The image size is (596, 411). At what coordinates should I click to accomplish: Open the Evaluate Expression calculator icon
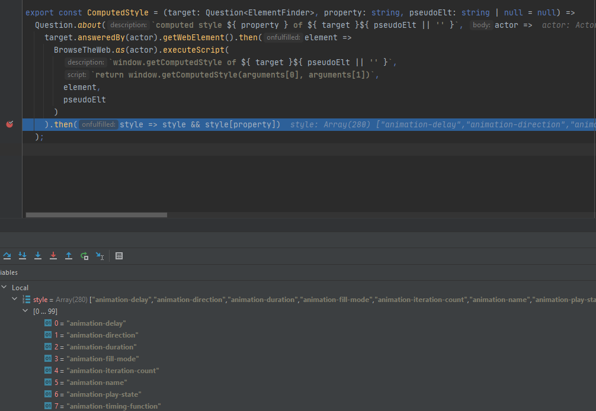pos(118,255)
